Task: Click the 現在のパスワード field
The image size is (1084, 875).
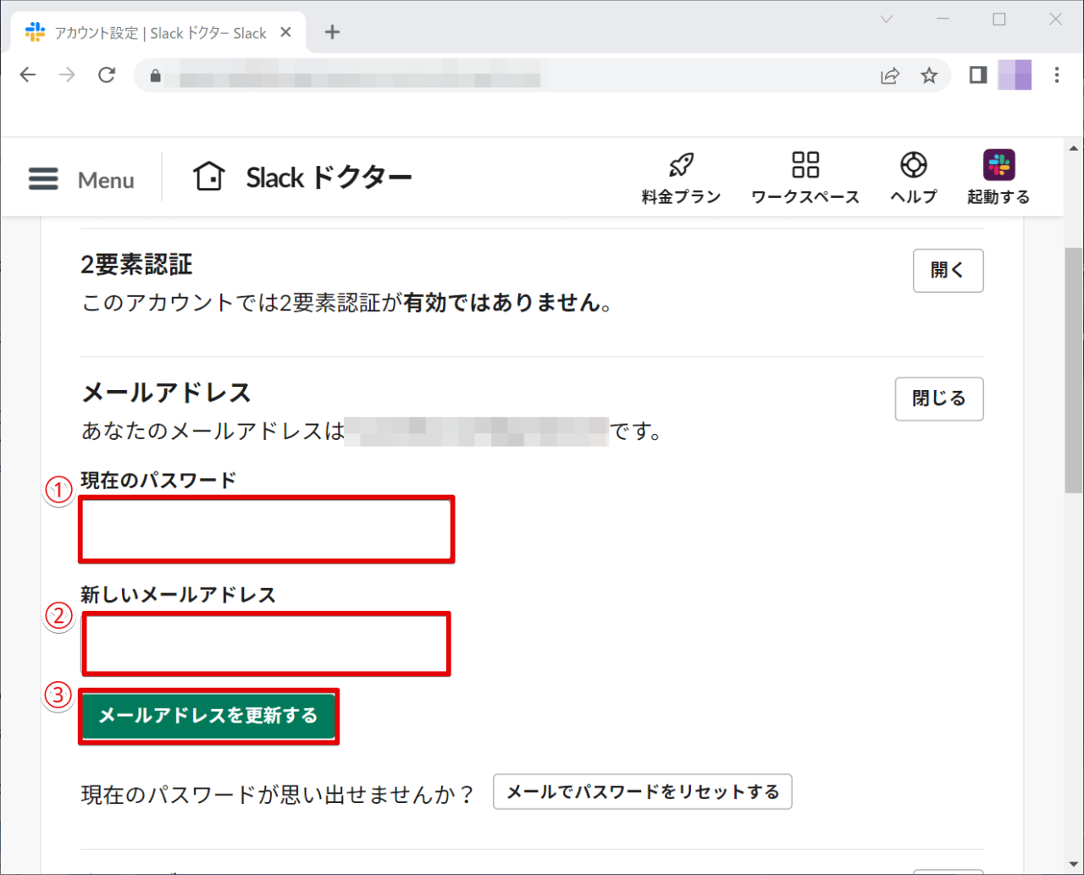Action: (267, 530)
